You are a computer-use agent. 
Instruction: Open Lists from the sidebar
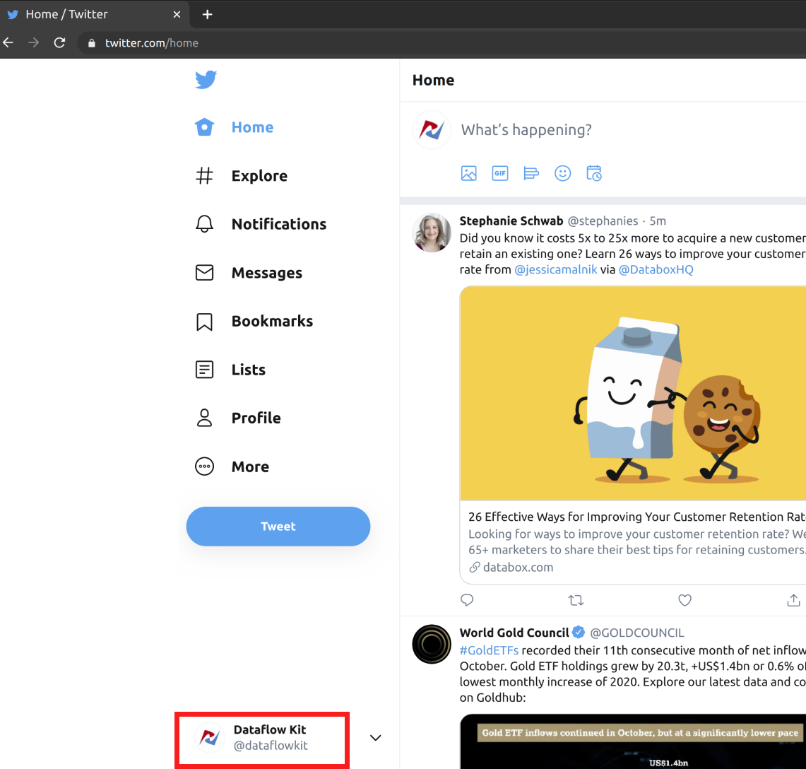click(230, 370)
